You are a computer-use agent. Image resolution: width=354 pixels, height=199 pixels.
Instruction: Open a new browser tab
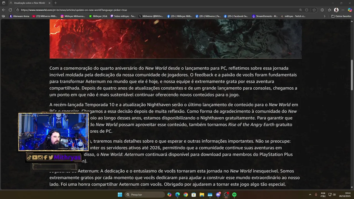(56, 3)
